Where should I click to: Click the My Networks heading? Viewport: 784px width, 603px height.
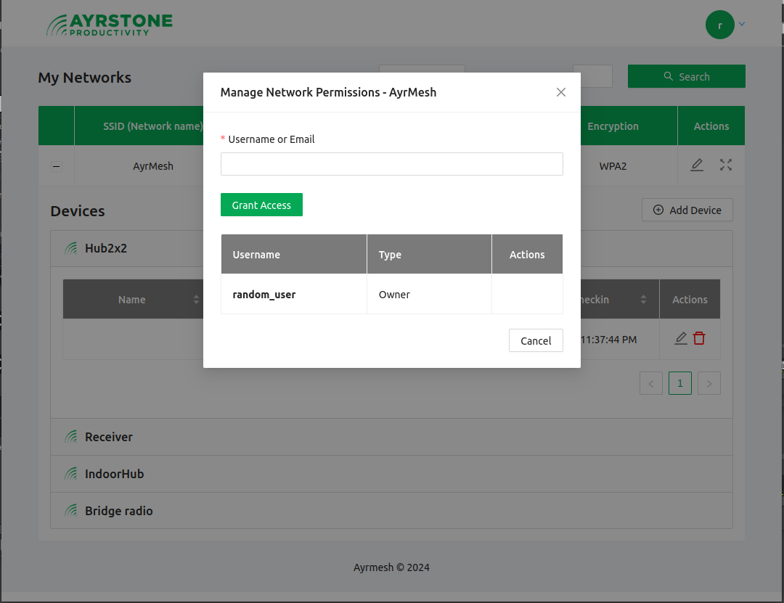84,78
